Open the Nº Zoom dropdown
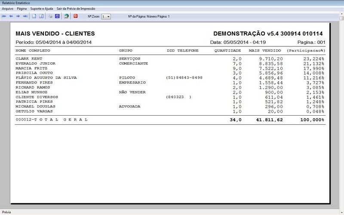The width and height of the screenshot is (344, 215). (x=106, y=17)
